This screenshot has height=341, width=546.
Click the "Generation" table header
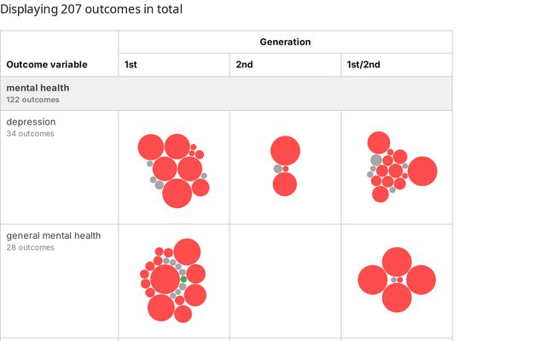tap(285, 42)
